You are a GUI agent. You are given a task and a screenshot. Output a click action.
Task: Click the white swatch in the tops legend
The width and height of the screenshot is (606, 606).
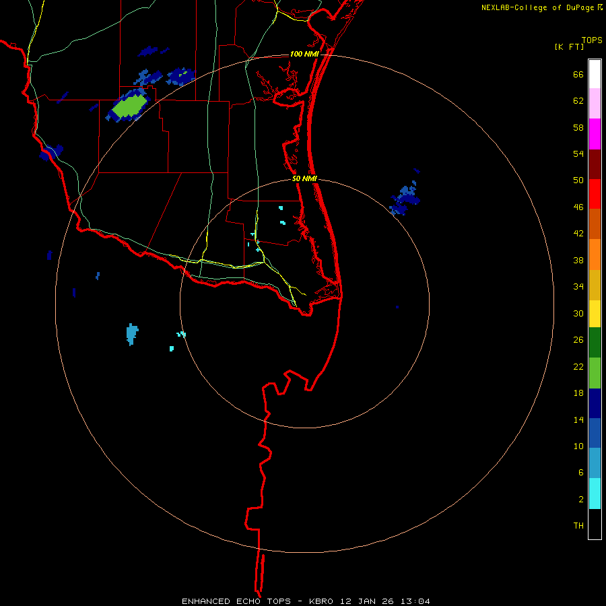[x=595, y=74]
